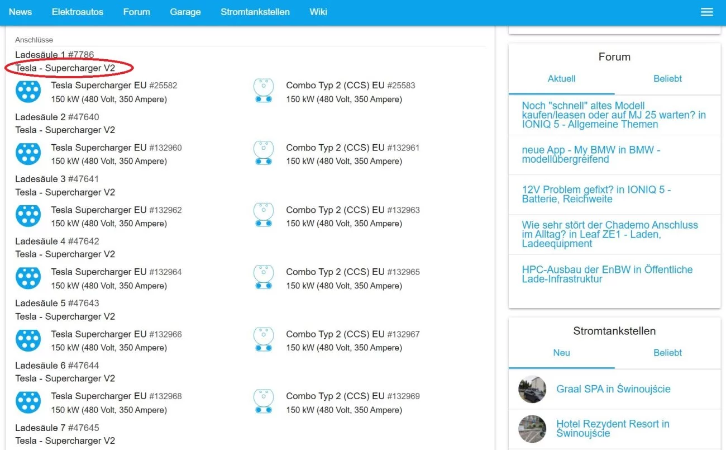Open forum thread about 12V Problem gefixt
Image resolution: width=726 pixels, height=450 pixels.
[x=596, y=195]
